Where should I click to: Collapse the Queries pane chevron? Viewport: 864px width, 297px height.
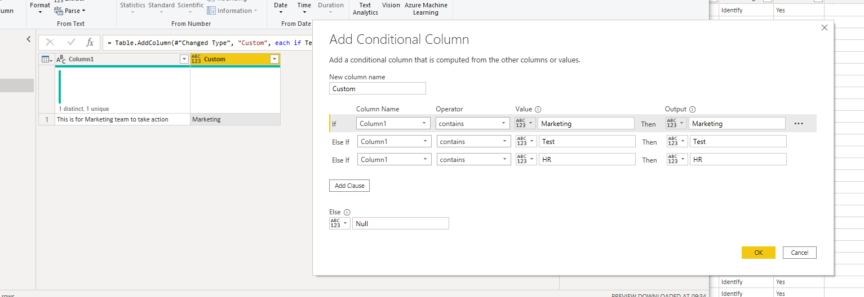pyautogui.click(x=29, y=39)
